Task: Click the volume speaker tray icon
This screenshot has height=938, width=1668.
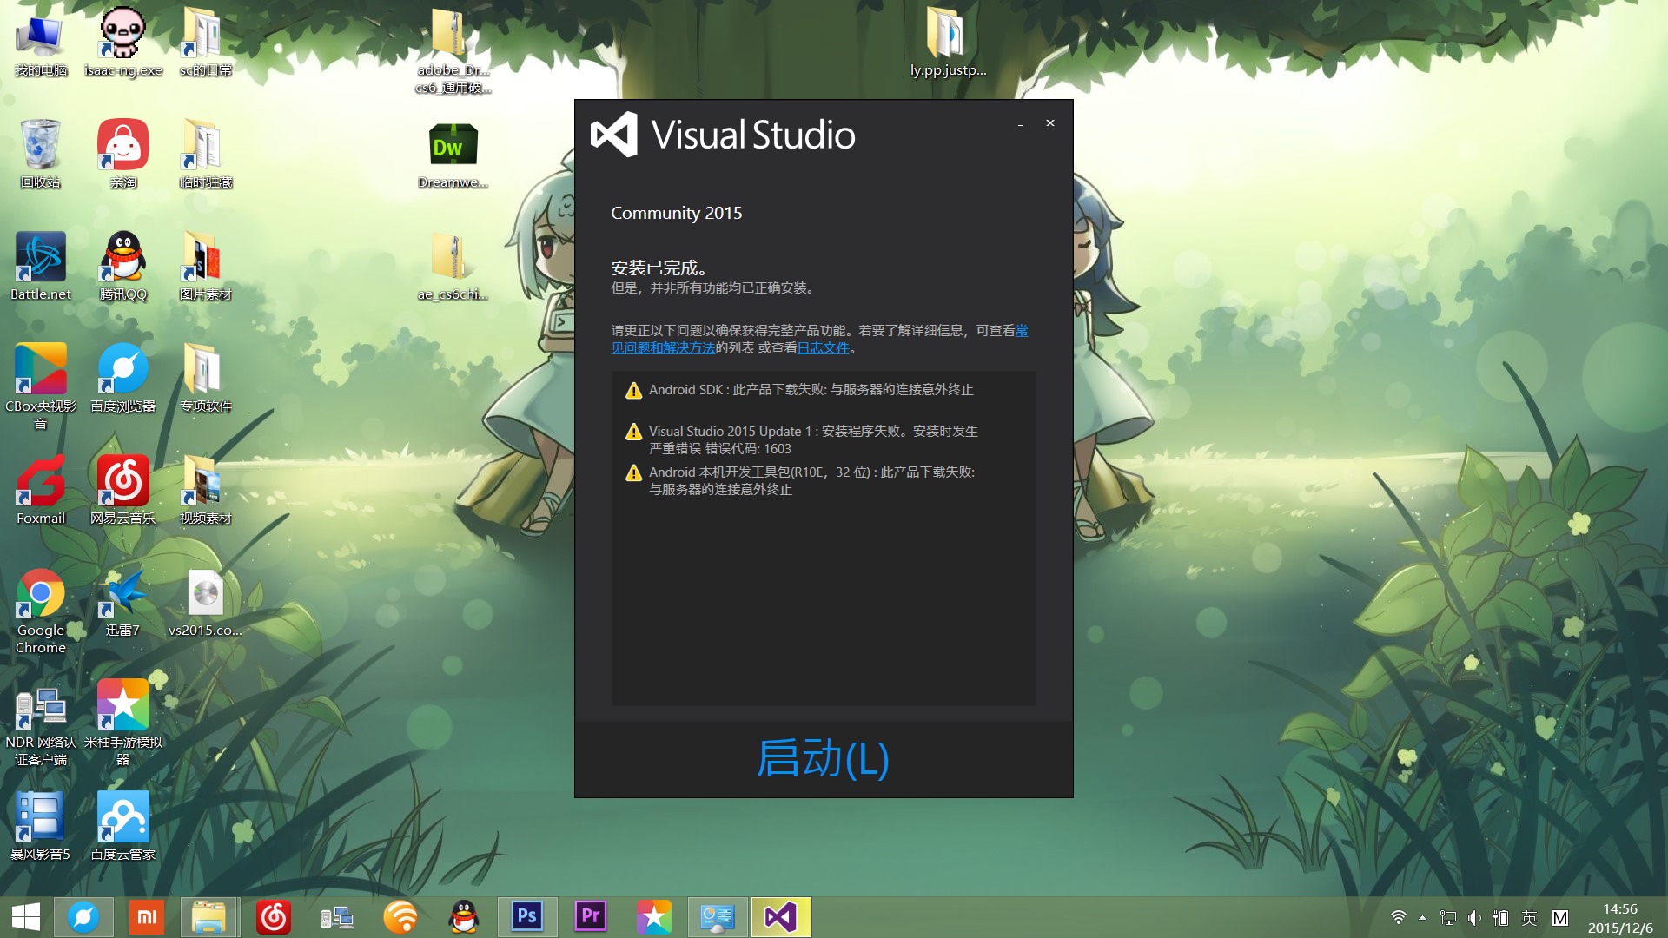Action: pyautogui.click(x=1473, y=918)
